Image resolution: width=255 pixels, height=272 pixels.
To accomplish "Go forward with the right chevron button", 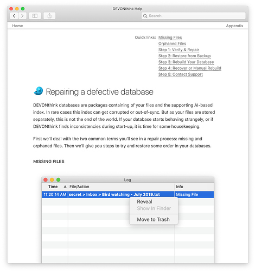I will pos(22,16).
